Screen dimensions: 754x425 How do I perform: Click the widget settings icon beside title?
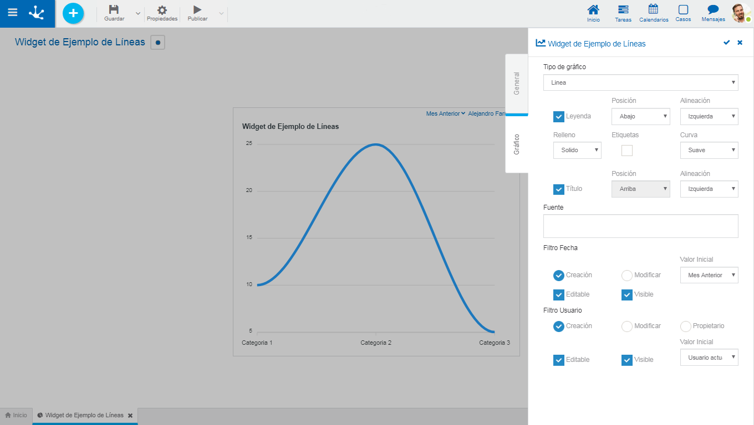click(158, 42)
